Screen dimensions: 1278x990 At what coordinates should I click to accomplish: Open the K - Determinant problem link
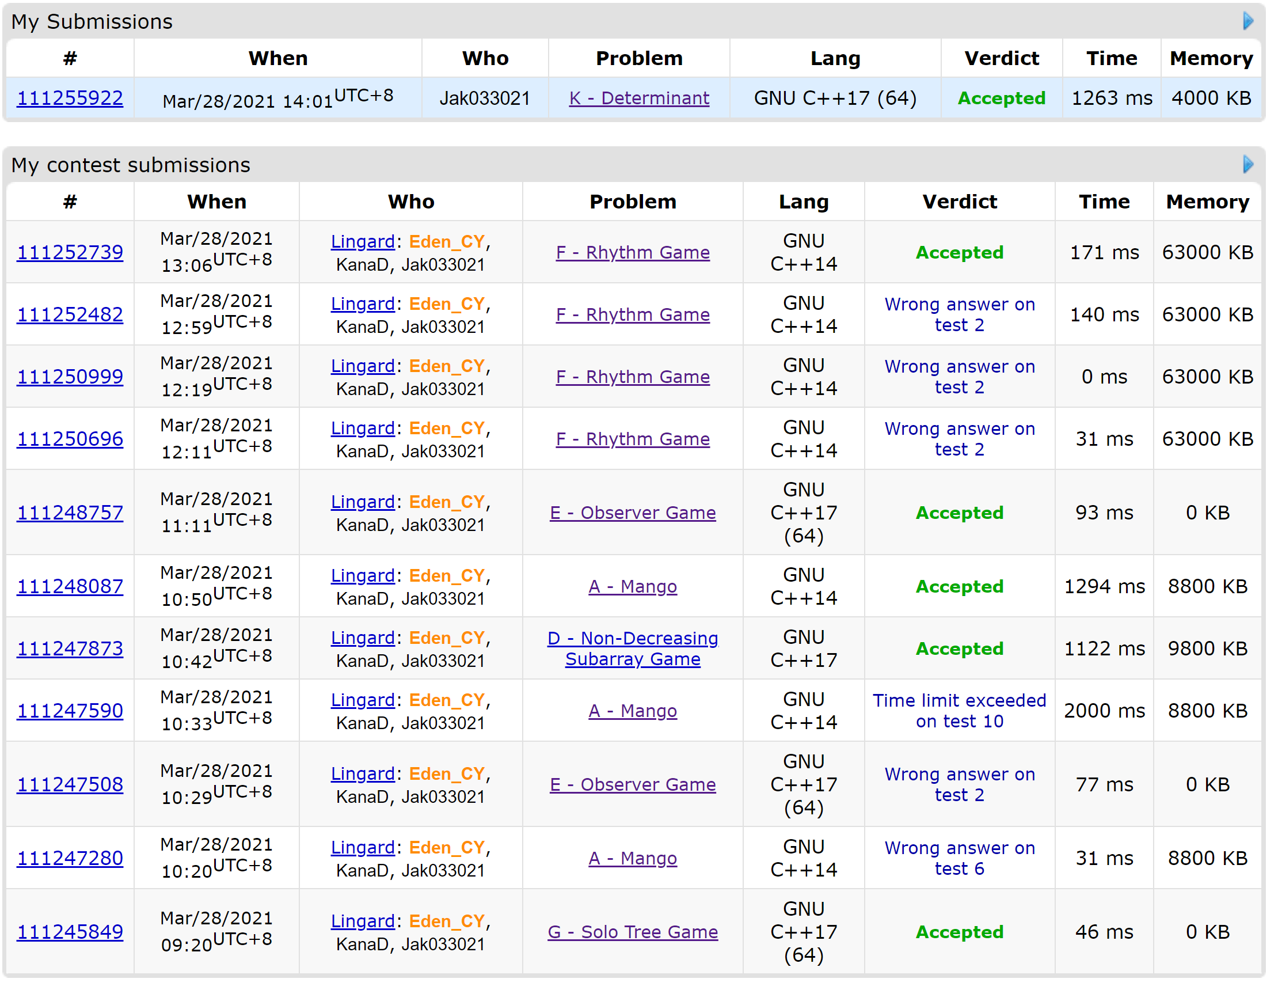point(639,98)
